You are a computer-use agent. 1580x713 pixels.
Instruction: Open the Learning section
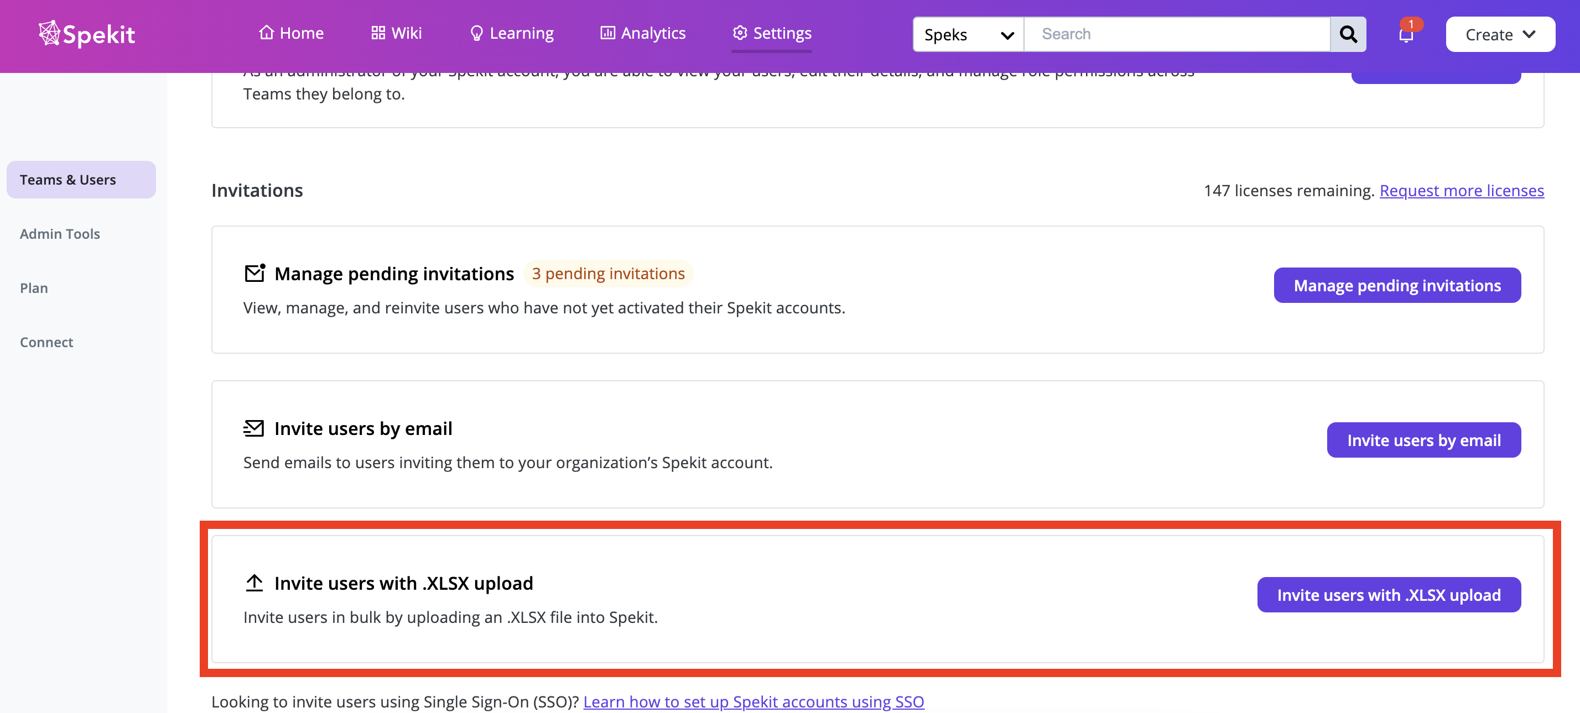pos(512,33)
